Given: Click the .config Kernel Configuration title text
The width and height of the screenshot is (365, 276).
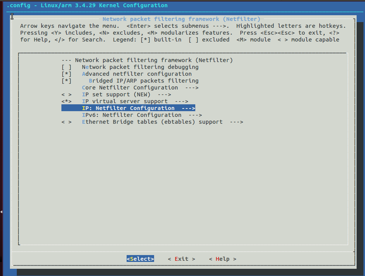Looking at the screenshot, I should tap(87, 5).
